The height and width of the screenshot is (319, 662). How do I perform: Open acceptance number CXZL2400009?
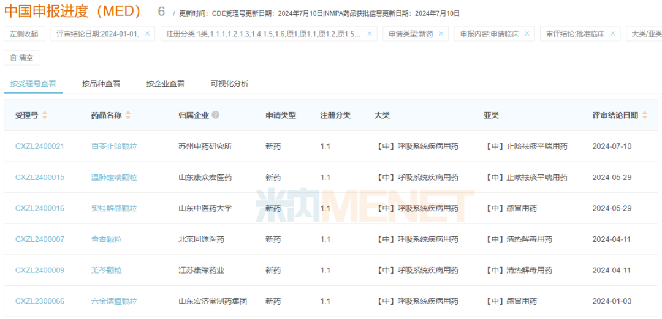point(40,270)
